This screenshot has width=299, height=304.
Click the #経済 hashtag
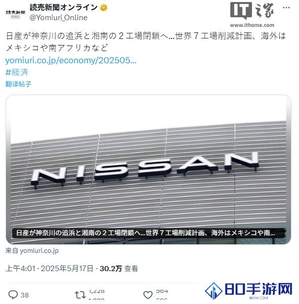tap(17, 72)
